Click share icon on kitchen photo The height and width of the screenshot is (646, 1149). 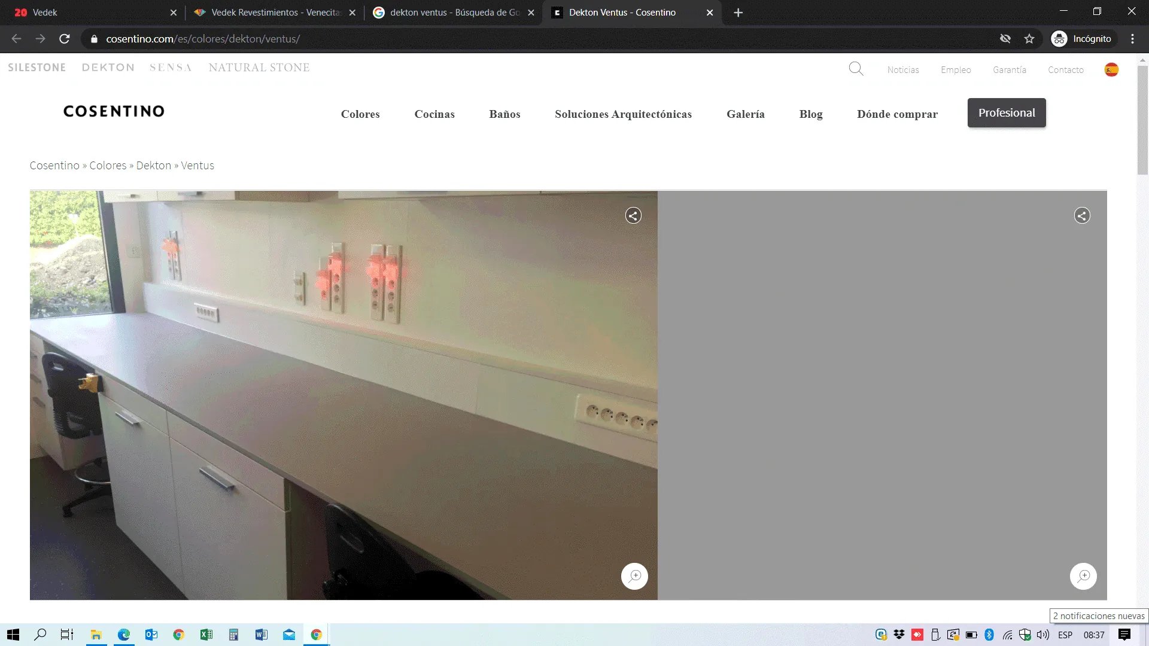pyautogui.click(x=633, y=215)
